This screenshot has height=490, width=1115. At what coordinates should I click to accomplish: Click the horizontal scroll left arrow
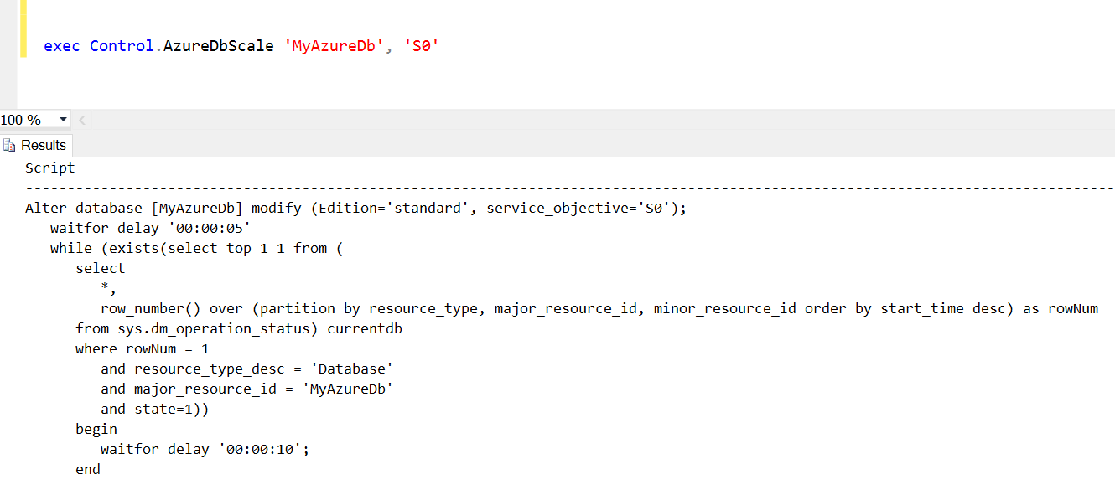tap(82, 120)
